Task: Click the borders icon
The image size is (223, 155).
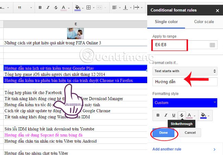Action: click(x=89, y=8)
